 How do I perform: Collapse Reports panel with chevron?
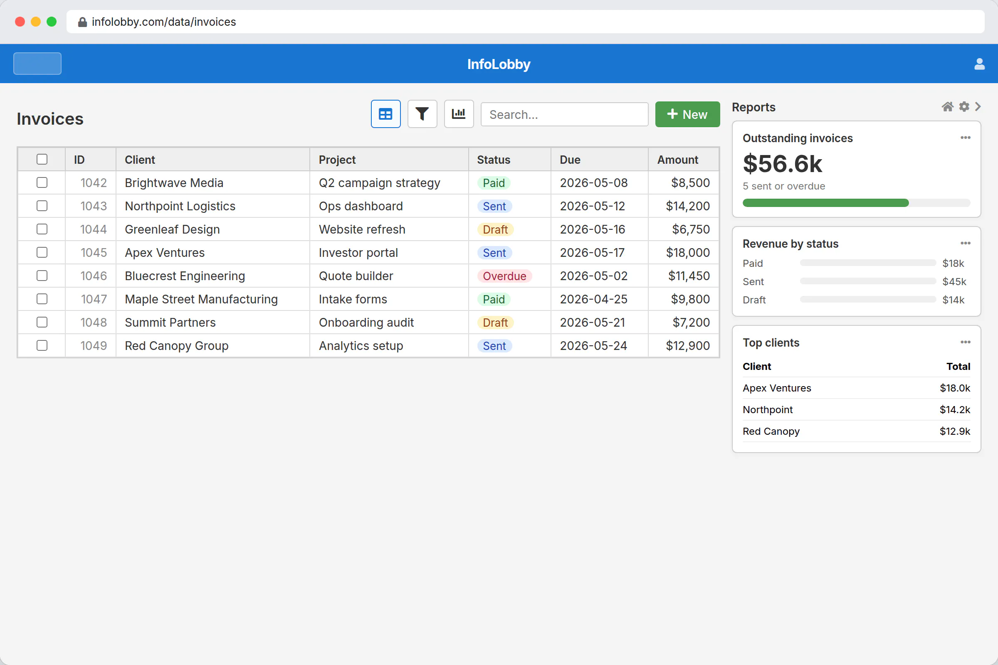978,106
